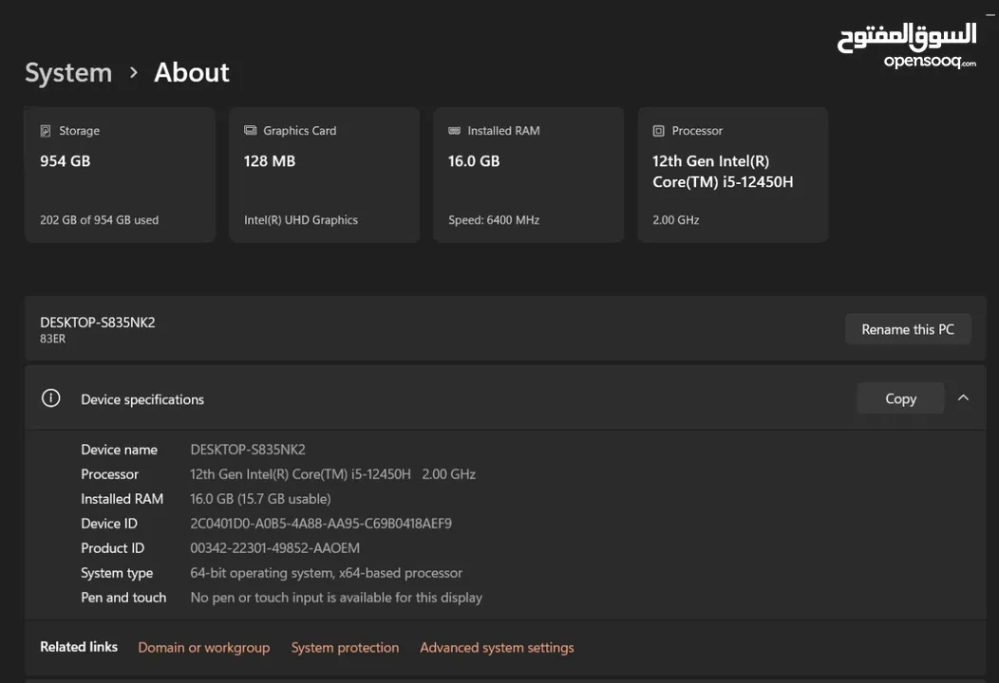Viewport: 999px width, 683px height.
Task: Collapse the Device specifications section chevron
Action: pos(963,397)
